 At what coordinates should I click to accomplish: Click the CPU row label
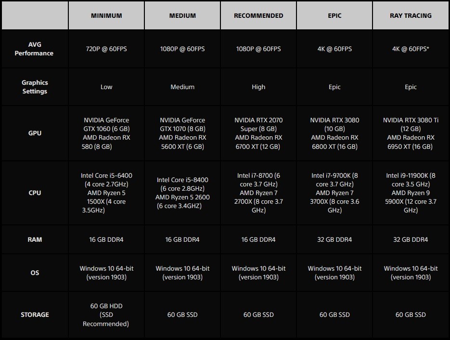(35, 193)
